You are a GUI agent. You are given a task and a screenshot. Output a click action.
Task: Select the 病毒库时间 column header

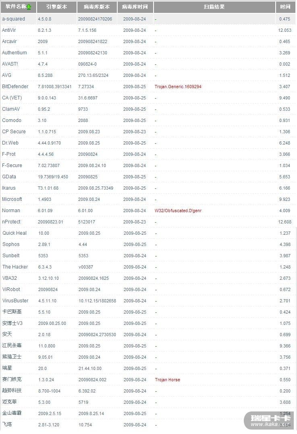tap(135, 7)
